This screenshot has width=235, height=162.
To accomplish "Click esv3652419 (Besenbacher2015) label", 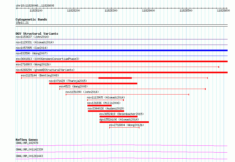I will pyautogui.click(x=121, y=114).
